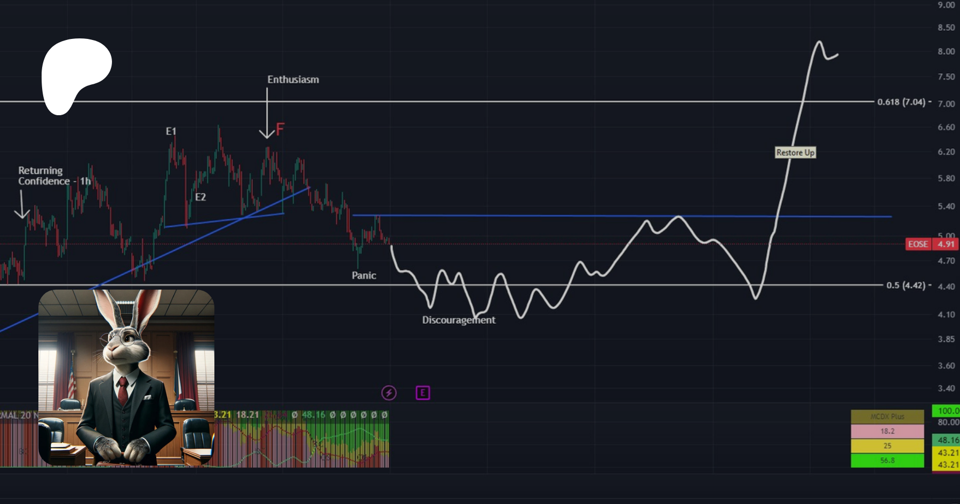Select the arrow under Returning Confidence
The height and width of the screenshot is (504, 960).
coord(21,205)
